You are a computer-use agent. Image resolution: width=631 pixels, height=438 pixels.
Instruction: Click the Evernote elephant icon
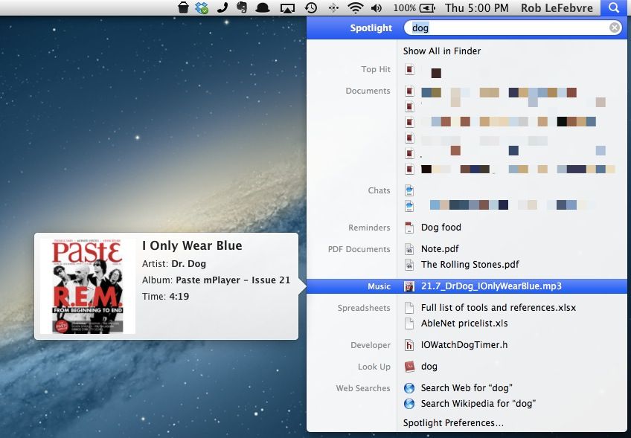242,8
